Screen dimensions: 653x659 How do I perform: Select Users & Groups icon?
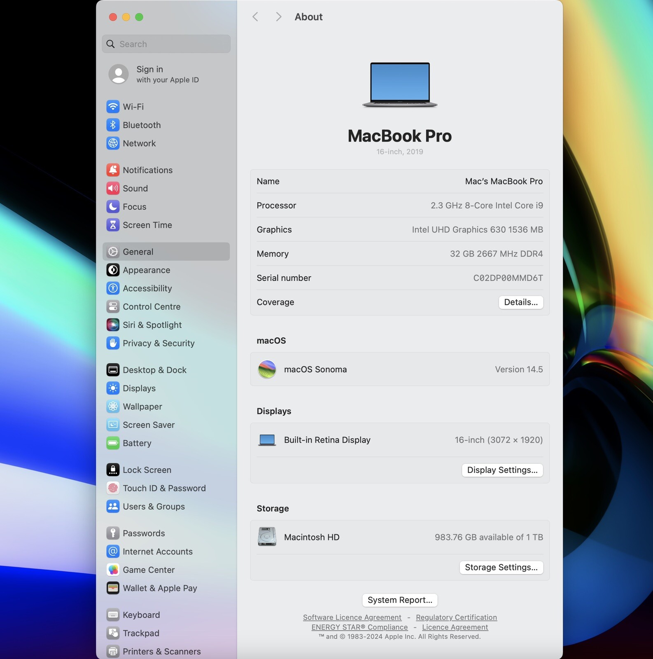113,507
